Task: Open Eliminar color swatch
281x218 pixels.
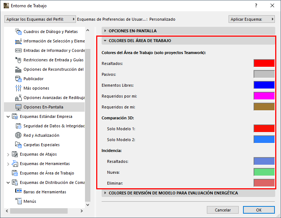Action: [x=264, y=183]
